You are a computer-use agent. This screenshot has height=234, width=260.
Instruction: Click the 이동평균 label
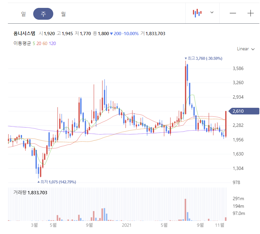coord(22,43)
